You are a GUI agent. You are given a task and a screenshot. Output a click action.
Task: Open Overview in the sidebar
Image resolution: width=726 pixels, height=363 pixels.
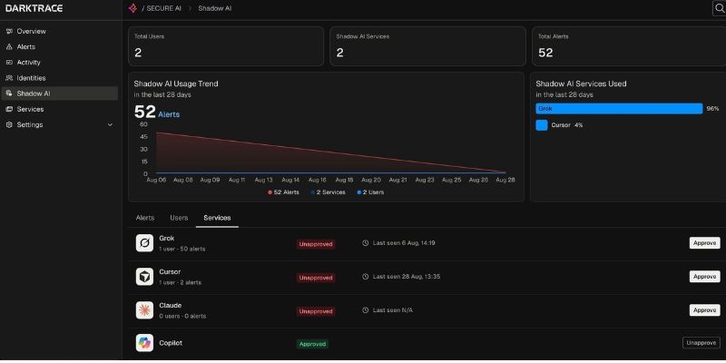click(x=59, y=32)
